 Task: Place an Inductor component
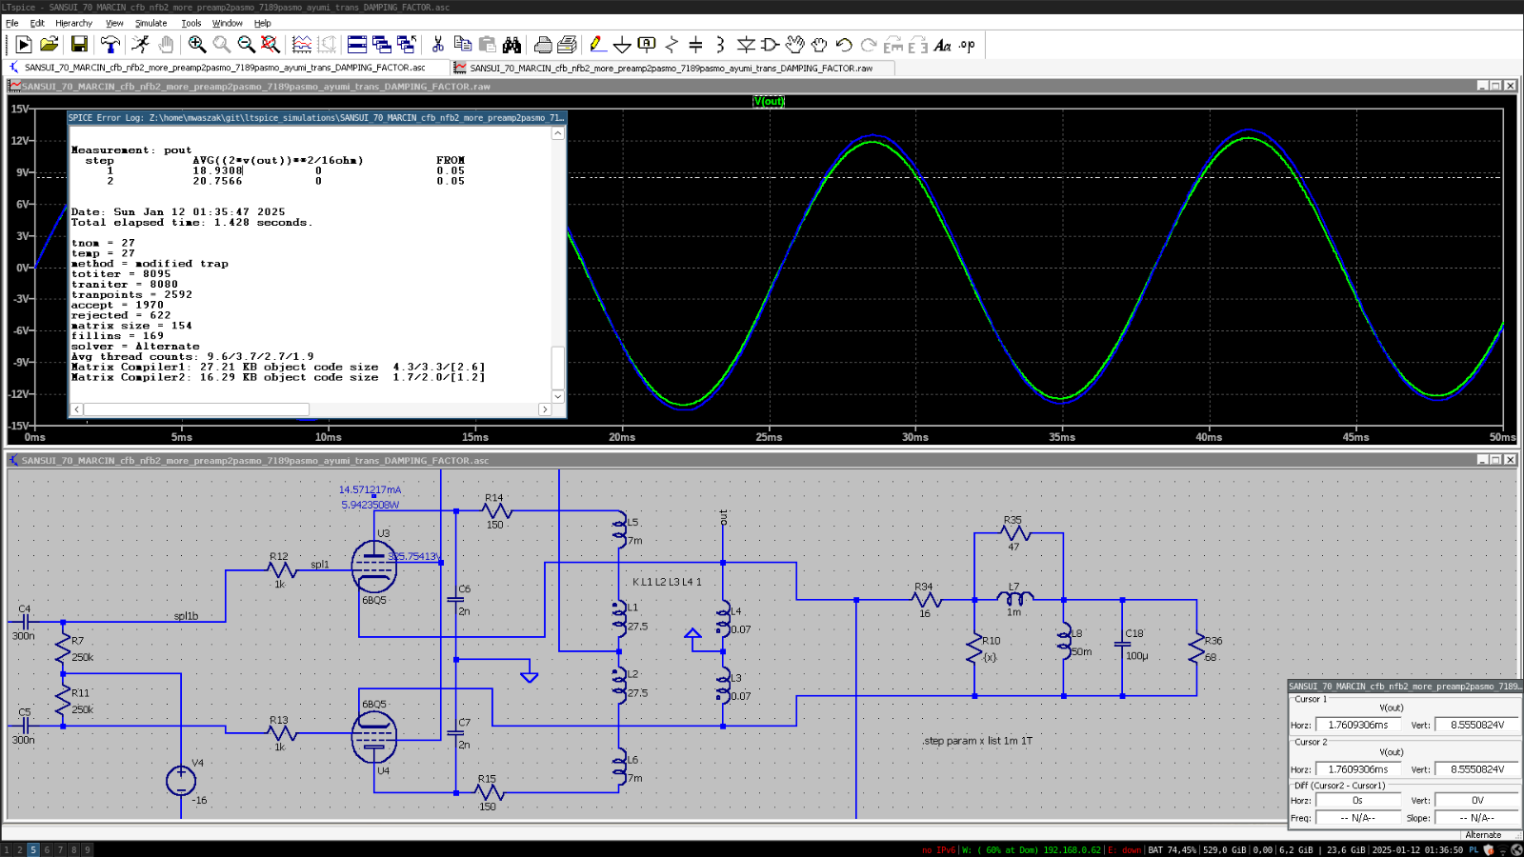(721, 44)
